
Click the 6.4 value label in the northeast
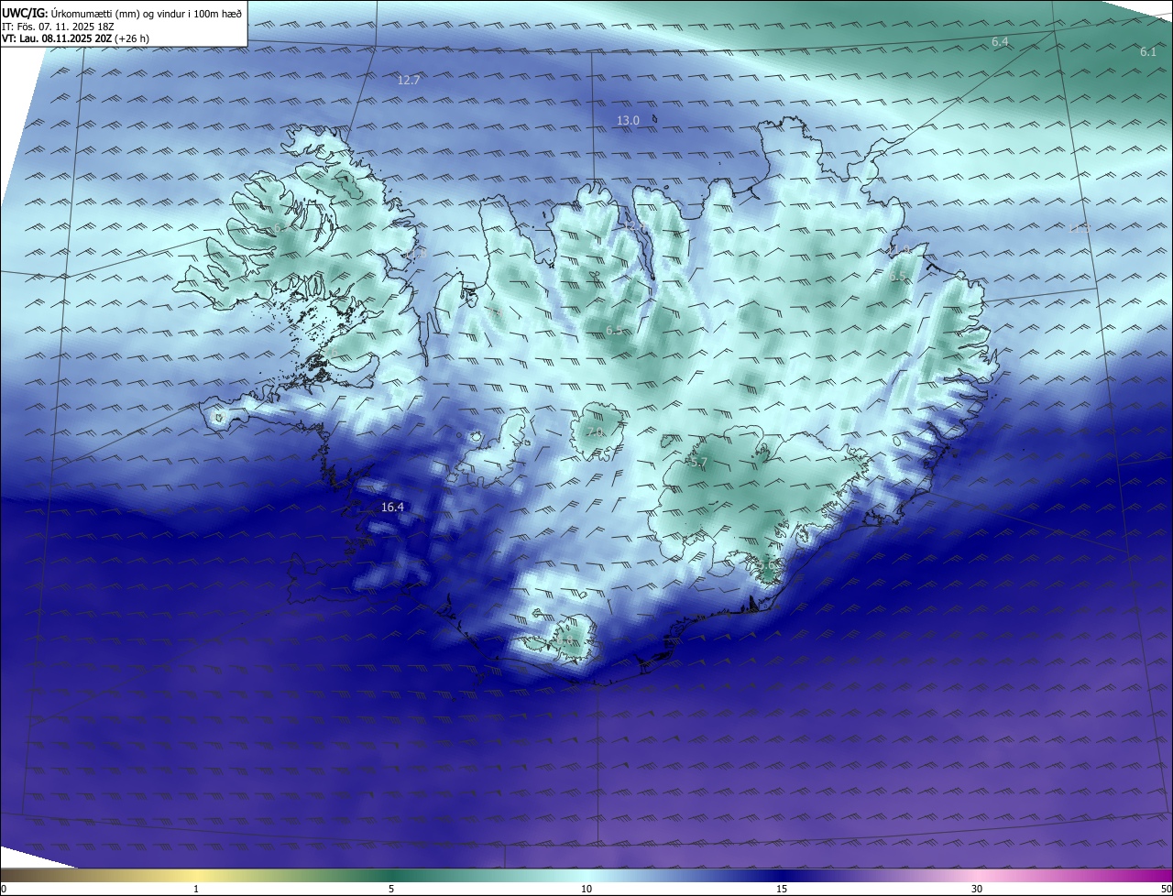tap(1000, 42)
